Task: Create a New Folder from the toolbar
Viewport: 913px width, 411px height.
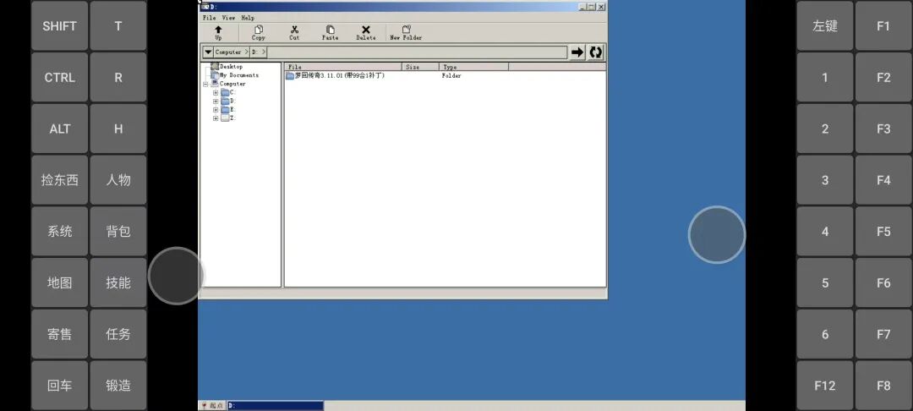Action: (x=406, y=31)
